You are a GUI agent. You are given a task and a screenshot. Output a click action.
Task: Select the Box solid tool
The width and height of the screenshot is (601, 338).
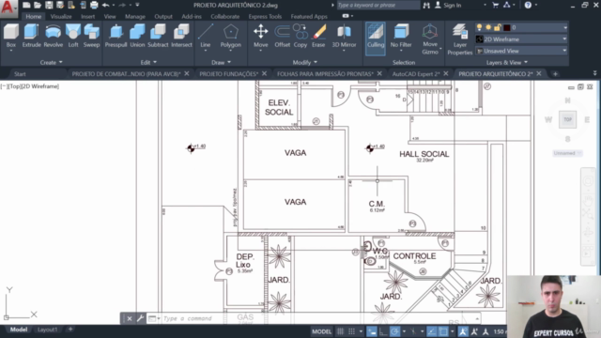click(11, 37)
